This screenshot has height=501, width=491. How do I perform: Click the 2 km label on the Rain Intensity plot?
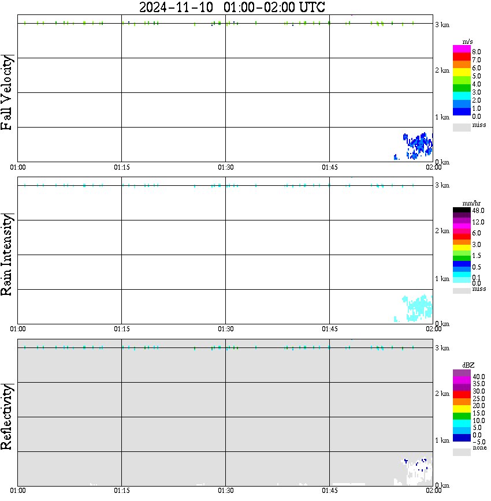(x=442, y=231)
